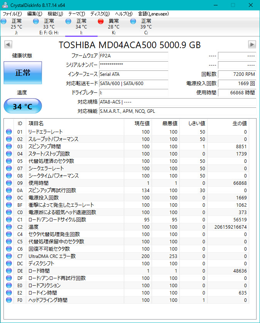Click the power-on count 1669 回 field
The image size is (260, 323).
click(237, 84)
